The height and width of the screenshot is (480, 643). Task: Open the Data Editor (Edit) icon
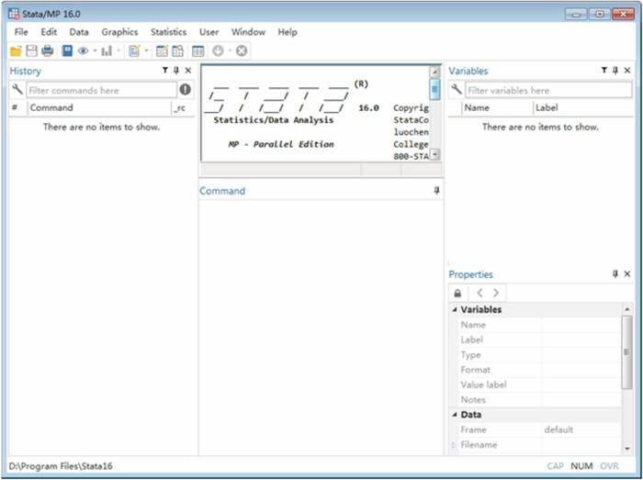coord(162,50)
